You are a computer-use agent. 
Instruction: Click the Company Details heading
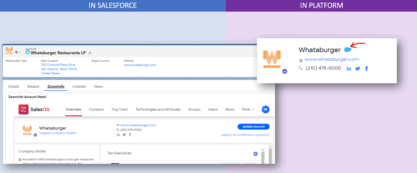tap(32, 152)
